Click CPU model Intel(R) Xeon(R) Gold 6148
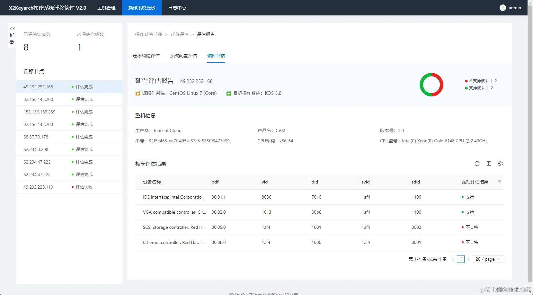This screenshot has height=295, width=533. (445, 141)
